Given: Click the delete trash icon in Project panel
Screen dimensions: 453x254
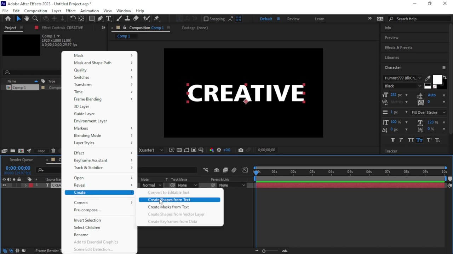Looking at the screenshot, I should (x=53, y=151).
